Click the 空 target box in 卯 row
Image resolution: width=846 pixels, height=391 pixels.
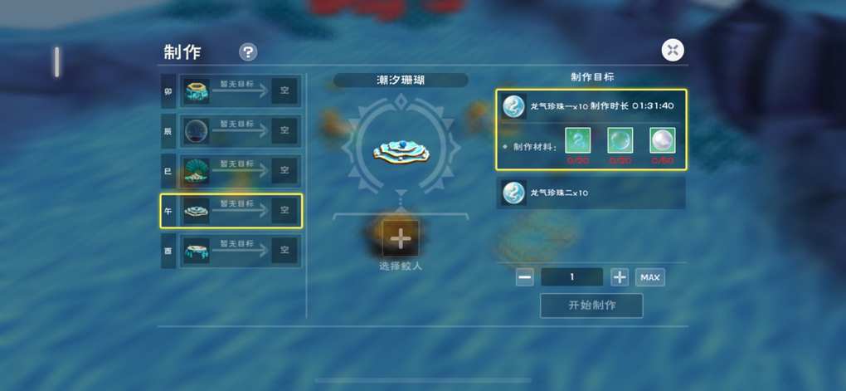(284, 91)
